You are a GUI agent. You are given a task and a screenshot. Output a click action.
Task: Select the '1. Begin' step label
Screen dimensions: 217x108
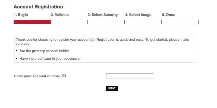pos(21,15)
